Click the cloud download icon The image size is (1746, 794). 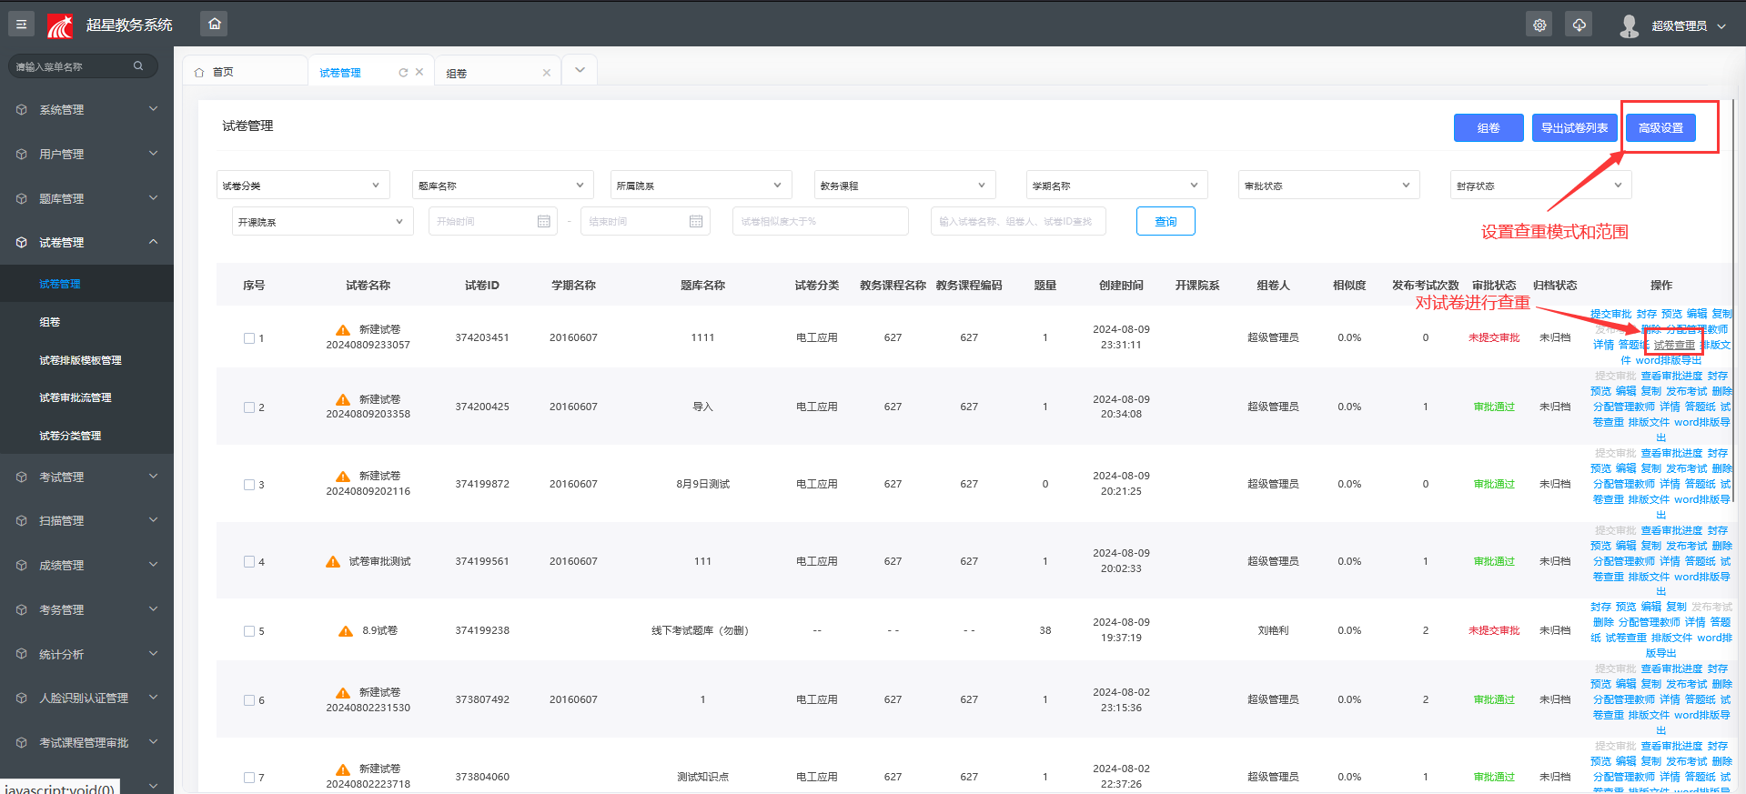1579,25
